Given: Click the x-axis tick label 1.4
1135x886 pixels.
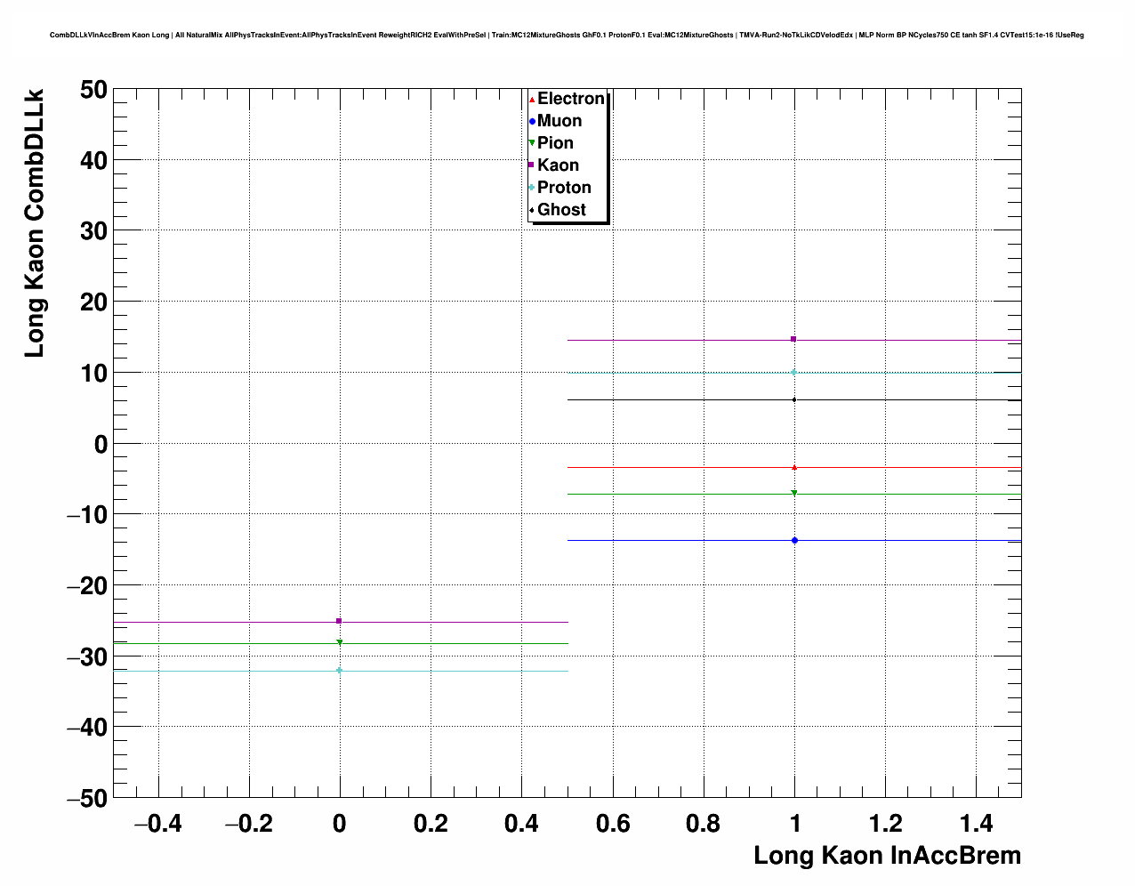Looking at the screenshot, I should (976, 824).
